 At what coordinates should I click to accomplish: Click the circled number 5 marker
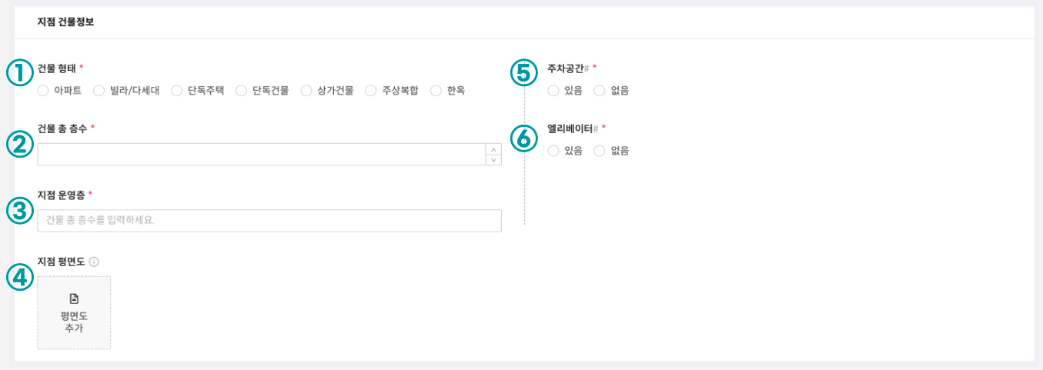(524, 73)
